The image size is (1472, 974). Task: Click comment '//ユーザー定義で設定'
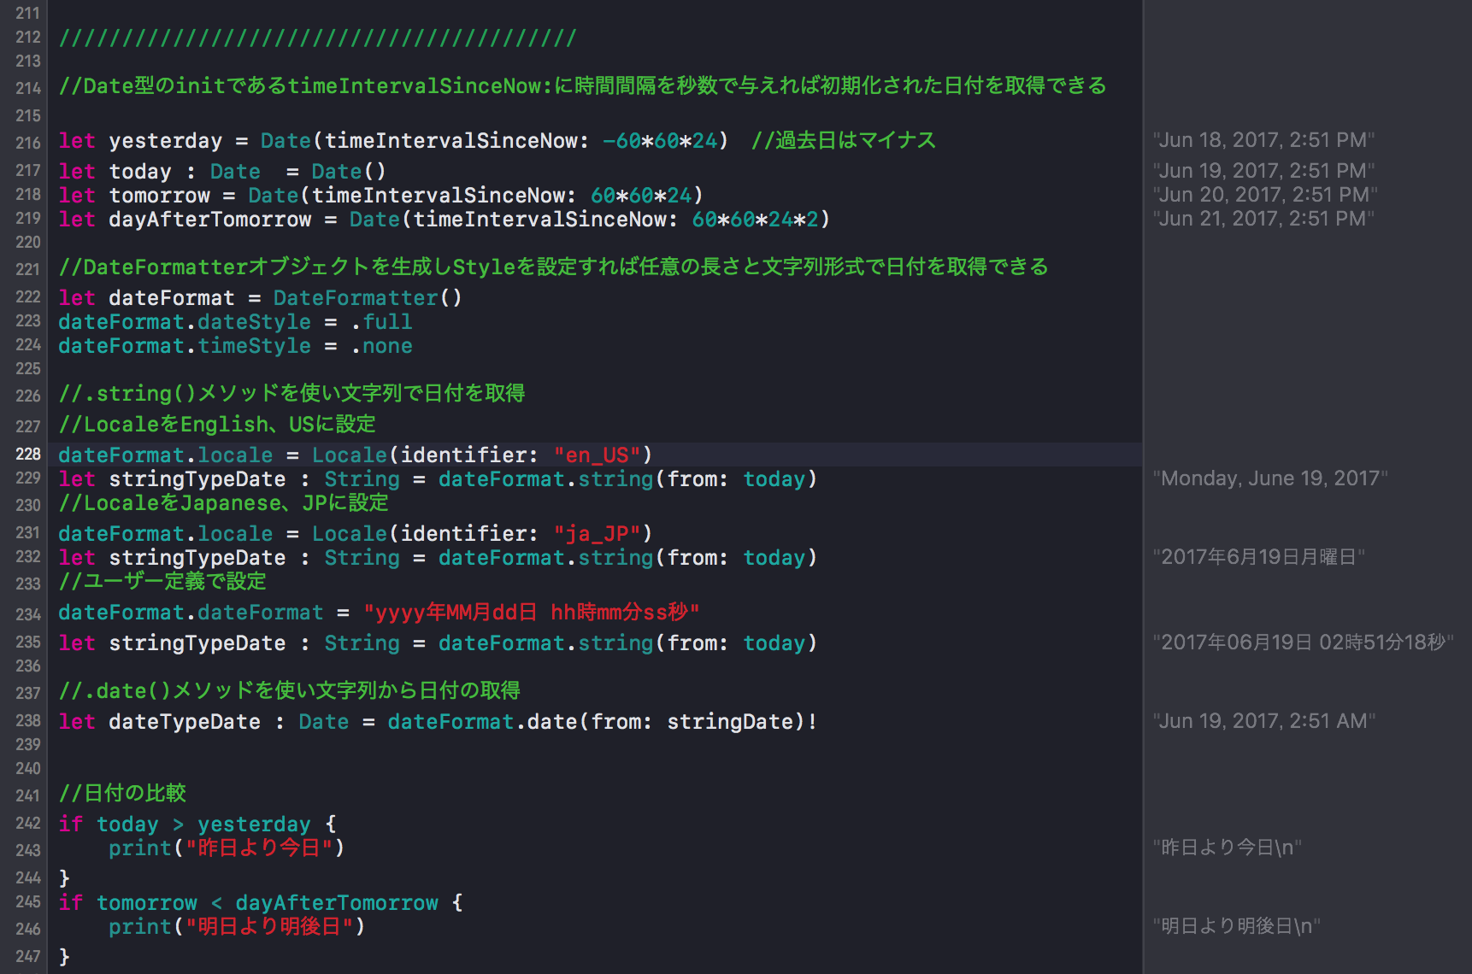coord(162,582)
